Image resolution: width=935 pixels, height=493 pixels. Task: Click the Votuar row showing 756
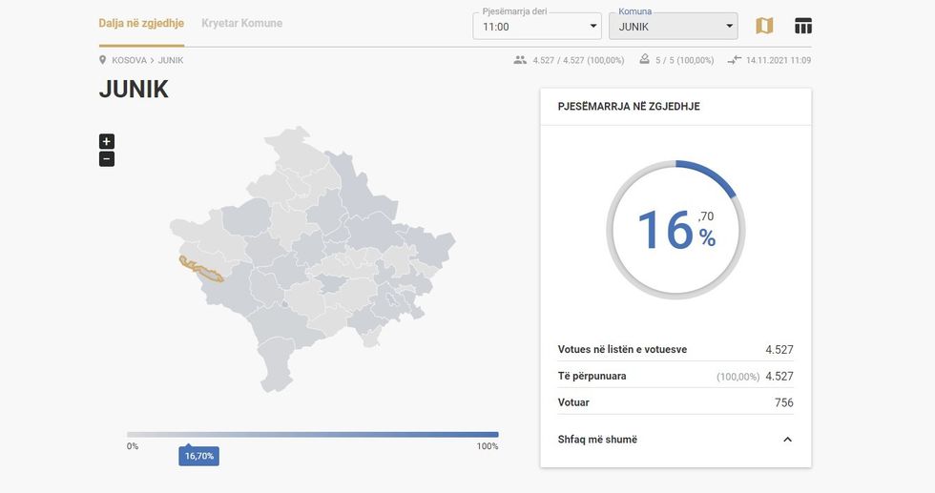675,402
